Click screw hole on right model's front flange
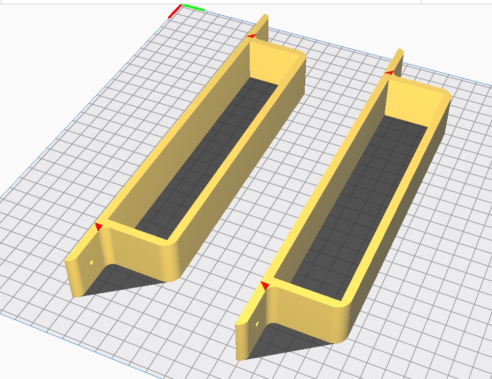The image size is (492, 379). coord(258,324)
